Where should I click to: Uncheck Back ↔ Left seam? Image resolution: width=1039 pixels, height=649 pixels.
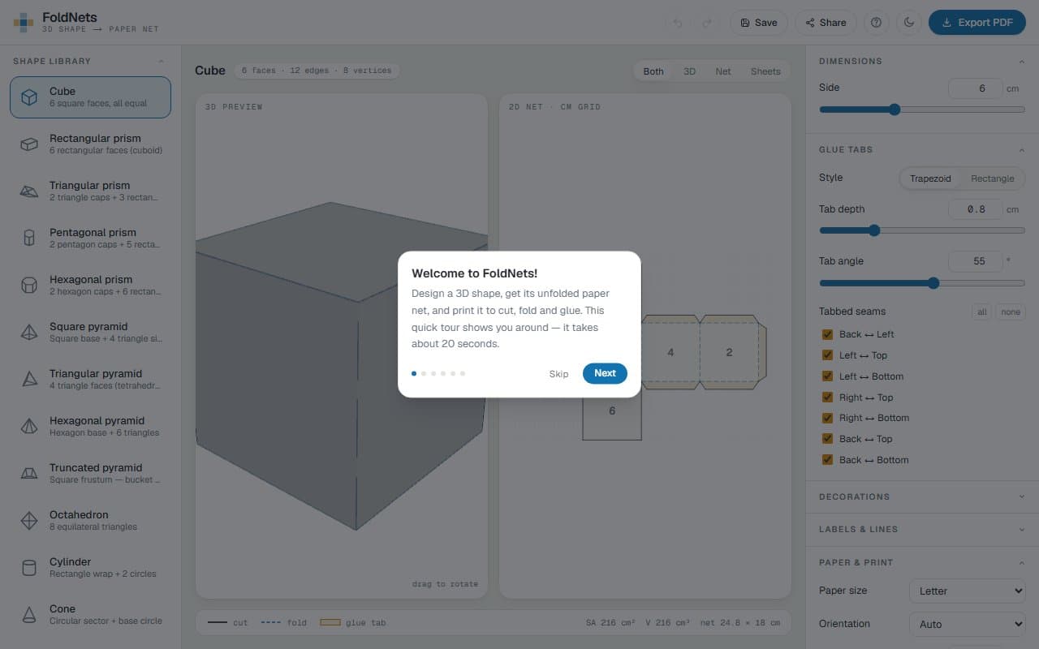tap(827, 334)
